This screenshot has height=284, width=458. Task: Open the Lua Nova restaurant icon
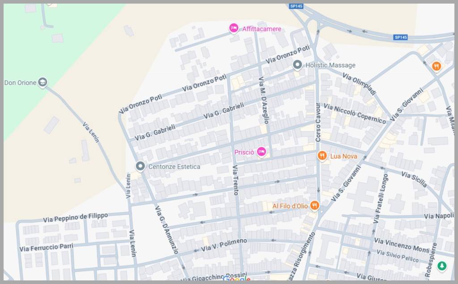point(322,156)
